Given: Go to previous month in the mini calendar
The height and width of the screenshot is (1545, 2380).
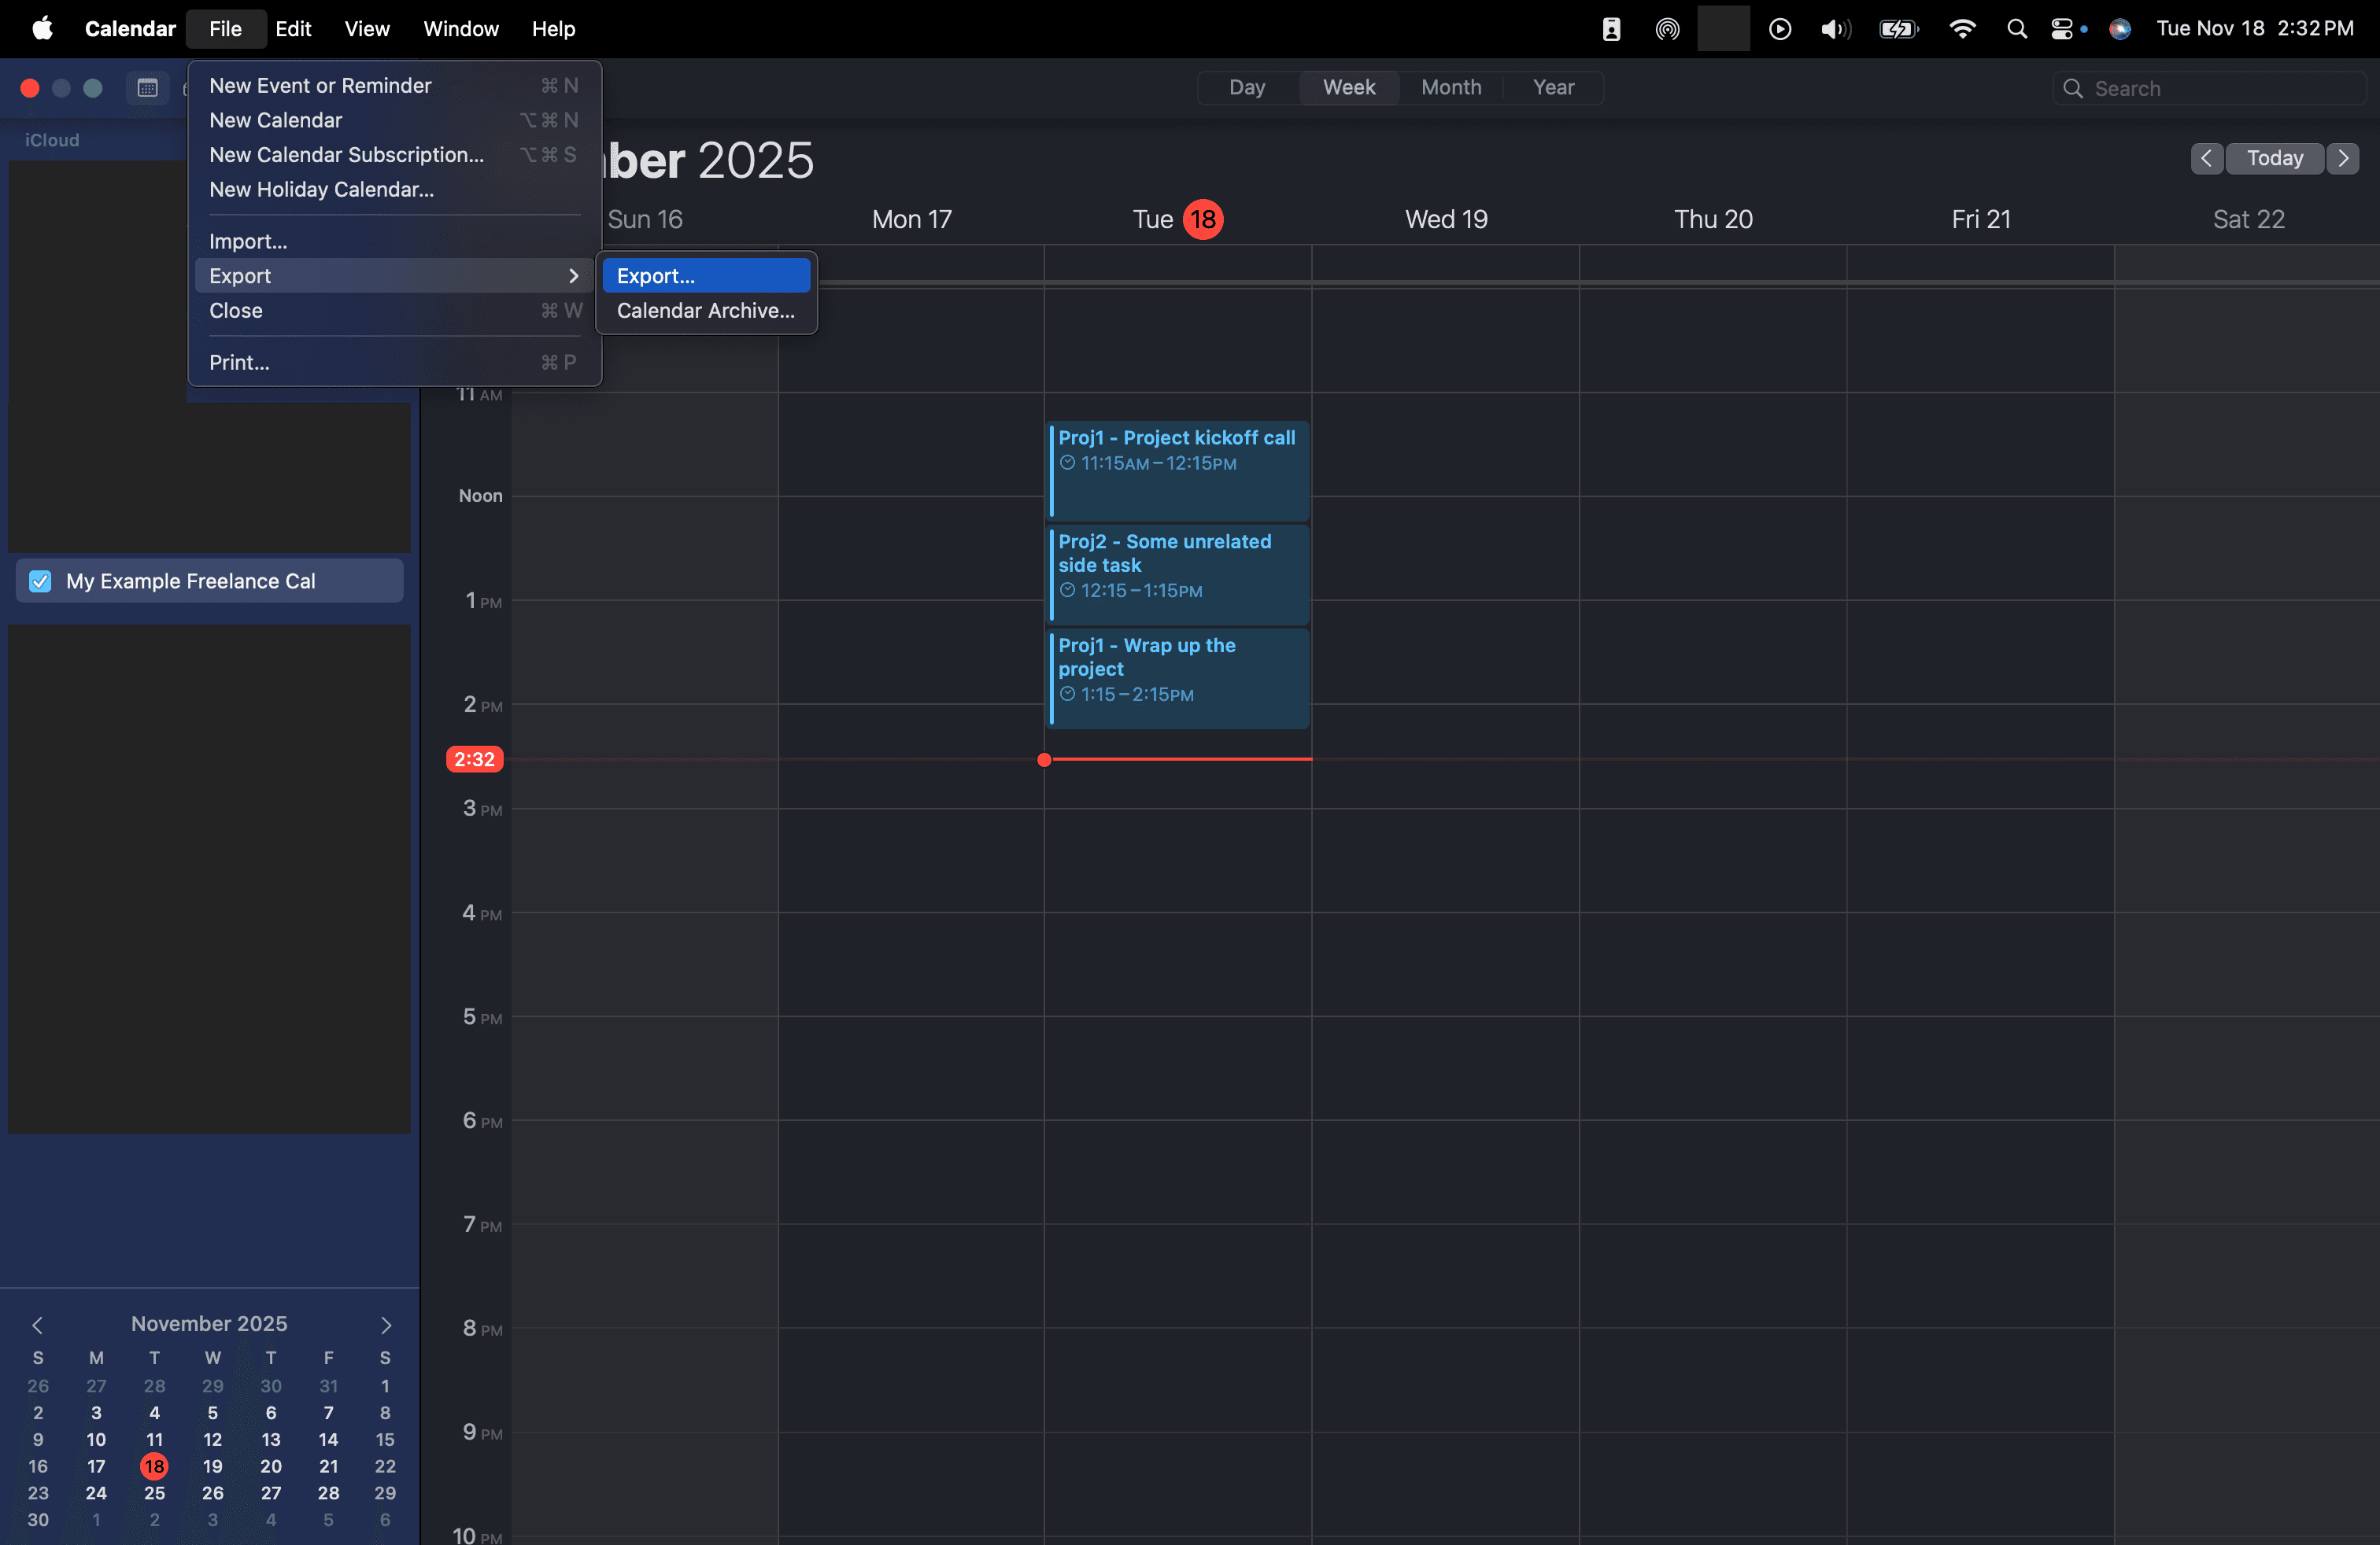Looking at the screenshot, I should [x=37, y=1324].
